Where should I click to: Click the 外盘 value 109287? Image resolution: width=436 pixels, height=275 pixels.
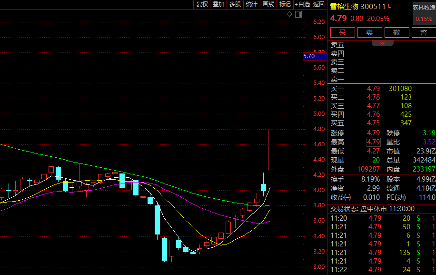pyautogui.click(x=368, y=169)
